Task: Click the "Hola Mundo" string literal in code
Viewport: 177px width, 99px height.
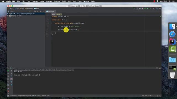Action: [75, 26]
